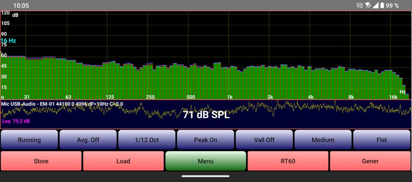
Task: Tap the Store button
Action: pos(41,161)
